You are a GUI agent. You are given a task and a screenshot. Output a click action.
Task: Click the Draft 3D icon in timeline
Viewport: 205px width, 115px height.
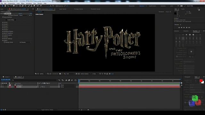pyautogui.click(x=63, y=80)
